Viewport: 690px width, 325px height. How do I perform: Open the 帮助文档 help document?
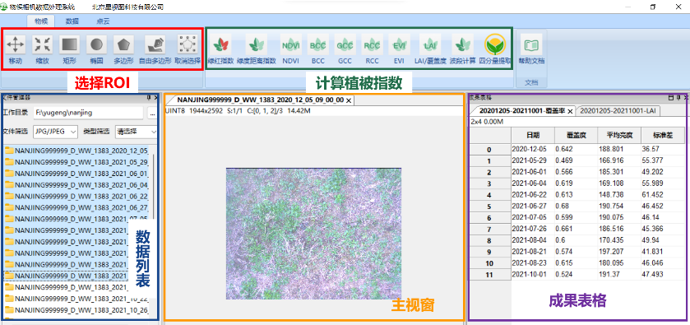[531, 49]
